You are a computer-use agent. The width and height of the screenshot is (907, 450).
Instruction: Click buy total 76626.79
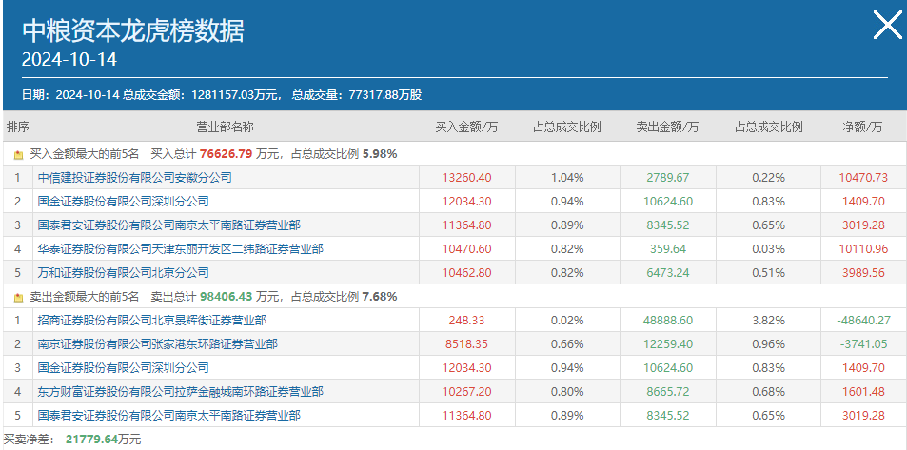pos(227,154)
